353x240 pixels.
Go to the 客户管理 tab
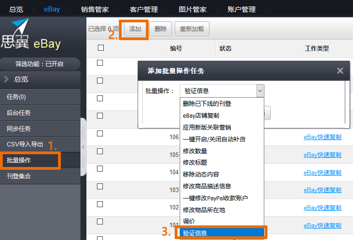(144, 9)
